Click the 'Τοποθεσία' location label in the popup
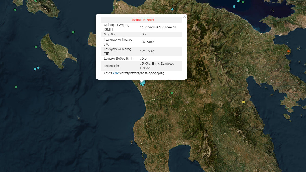This screenshot has height=172, width=306. (x=111, y=66)
